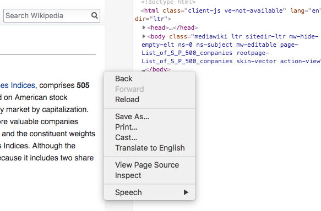Choose Reload from the context menu
This screenshot has height=211, width=321.
click(x=127, y=99)
